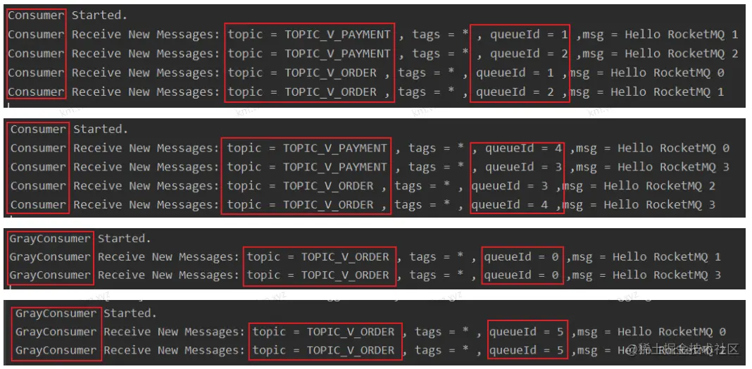
Task: Click 'GrayConsumer Started.' in the third console block
Action: coord(80,239)
